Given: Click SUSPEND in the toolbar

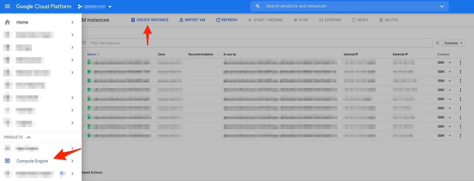Looking at the screenshot, I should [x=330, y=20].
